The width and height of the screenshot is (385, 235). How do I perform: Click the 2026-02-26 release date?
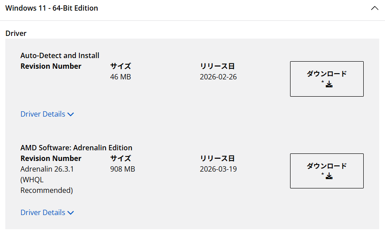[x=218, y=77]
